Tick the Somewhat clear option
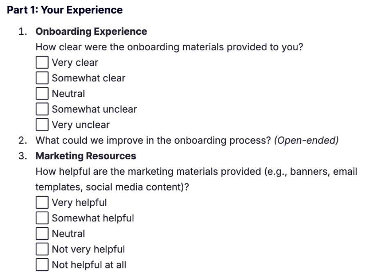The height and width of the screenshot is (275, 383). 42,78
